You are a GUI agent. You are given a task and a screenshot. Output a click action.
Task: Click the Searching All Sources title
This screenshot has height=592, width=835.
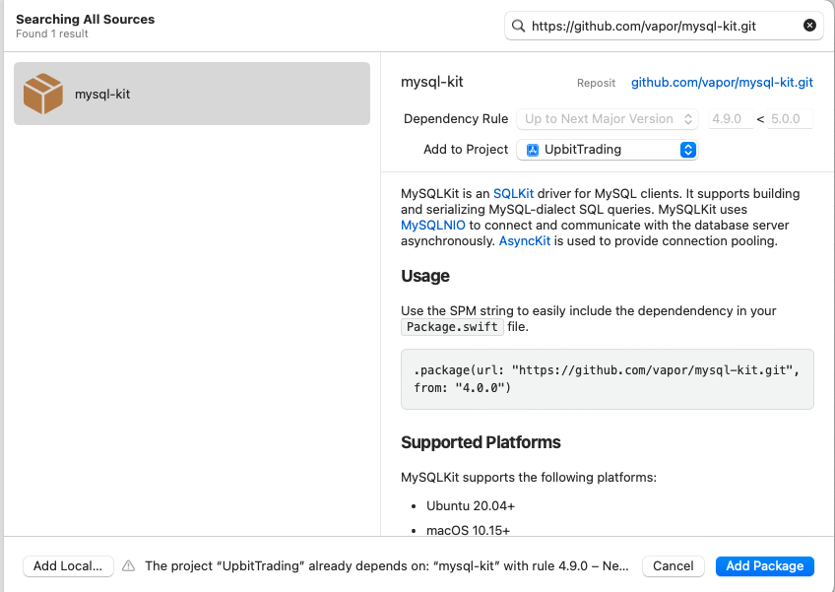[86, 19]
